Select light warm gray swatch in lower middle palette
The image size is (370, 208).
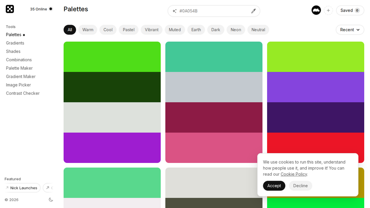pyautogui.click(x=211, y=183)
